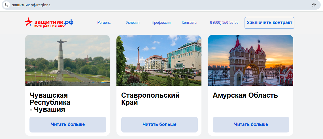The width and height of the screenshot is (323, 139).
Task: Read more about Амурская Область
Action: coord(251,125)
